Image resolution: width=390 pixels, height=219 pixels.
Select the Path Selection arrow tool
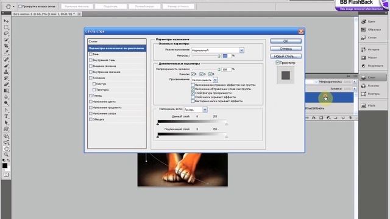click(x=6, y=123)
